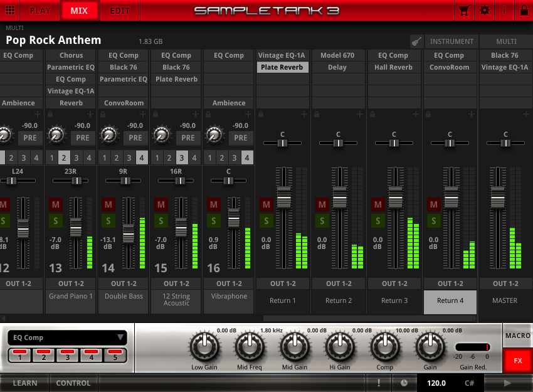Viewport: 533px width, 392px height.
Task: Click the padlock icon in the header
Action: [x=524, y=11]
